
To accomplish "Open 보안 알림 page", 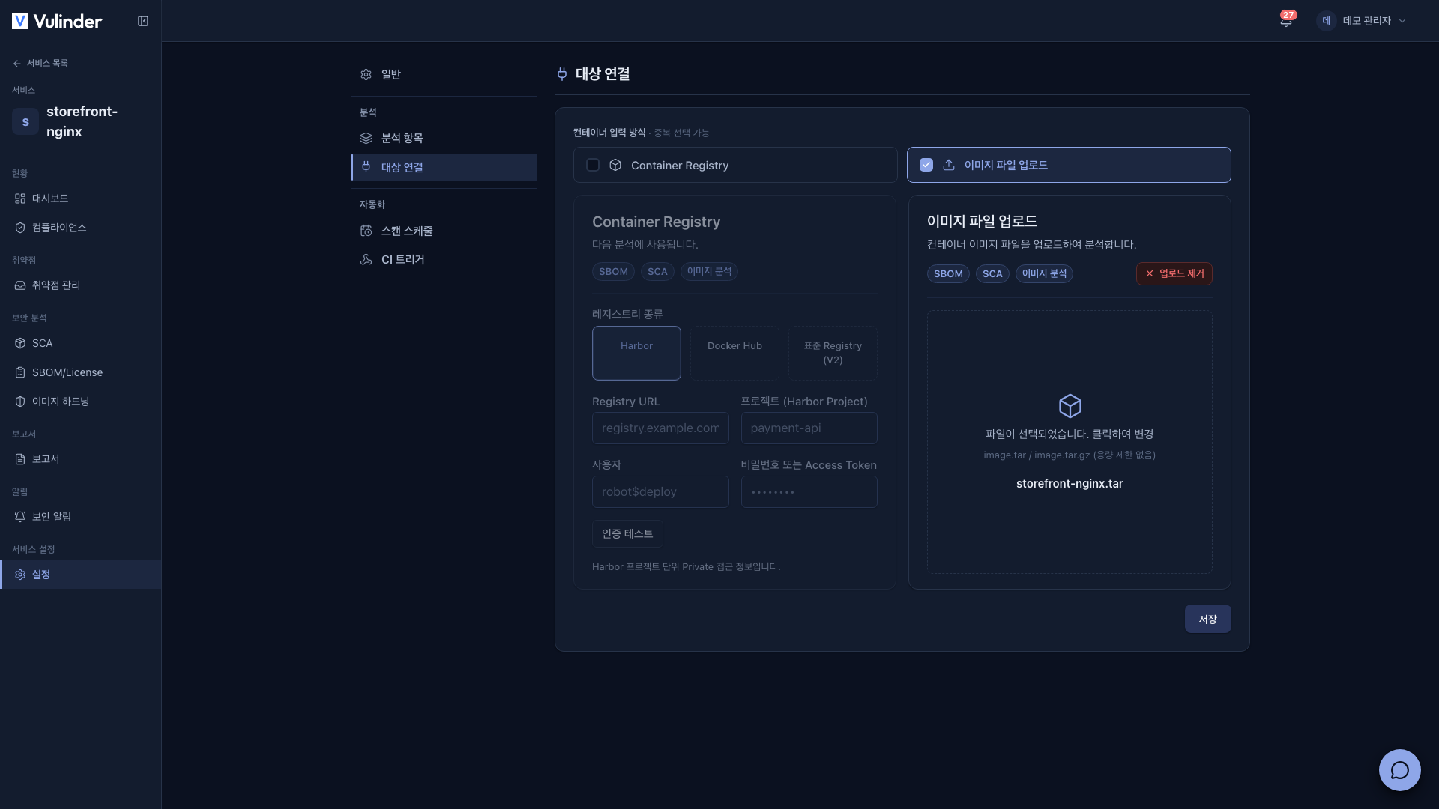I will click(x=80, y=517).
